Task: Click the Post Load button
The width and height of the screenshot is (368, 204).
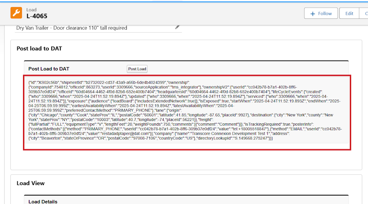Action: tap(137, 69)
